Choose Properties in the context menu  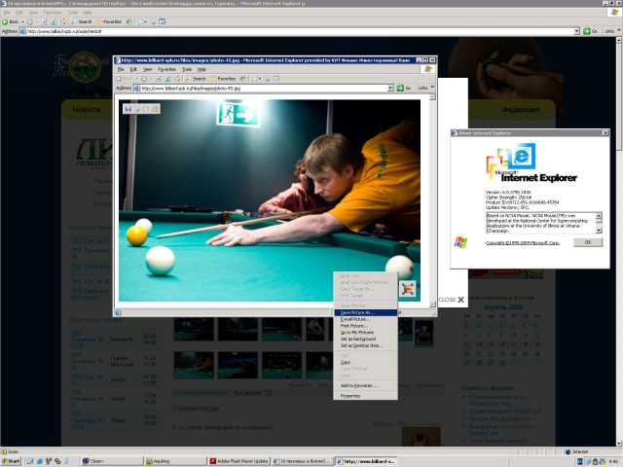pyautogui.click(x=349, y=396)
